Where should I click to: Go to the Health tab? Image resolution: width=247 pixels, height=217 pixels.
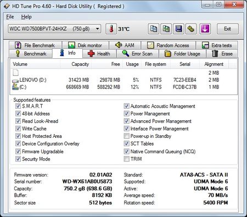pos(99,54)
